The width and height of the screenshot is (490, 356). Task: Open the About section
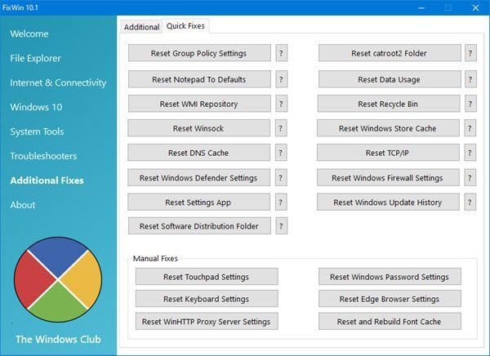(23, 205)
